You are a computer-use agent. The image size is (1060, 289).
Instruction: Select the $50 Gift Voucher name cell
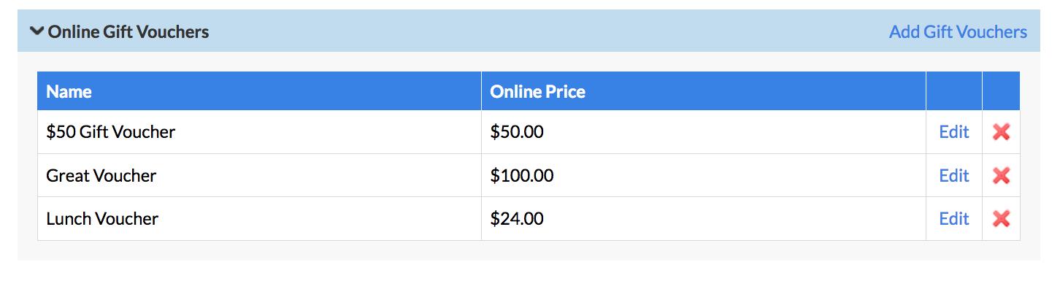[x=259, y=132]
